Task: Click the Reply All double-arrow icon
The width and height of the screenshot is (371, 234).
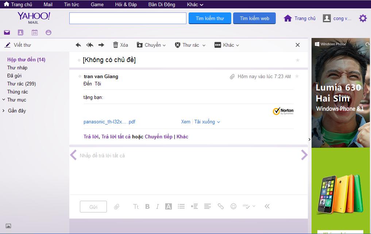Action: 90,45
